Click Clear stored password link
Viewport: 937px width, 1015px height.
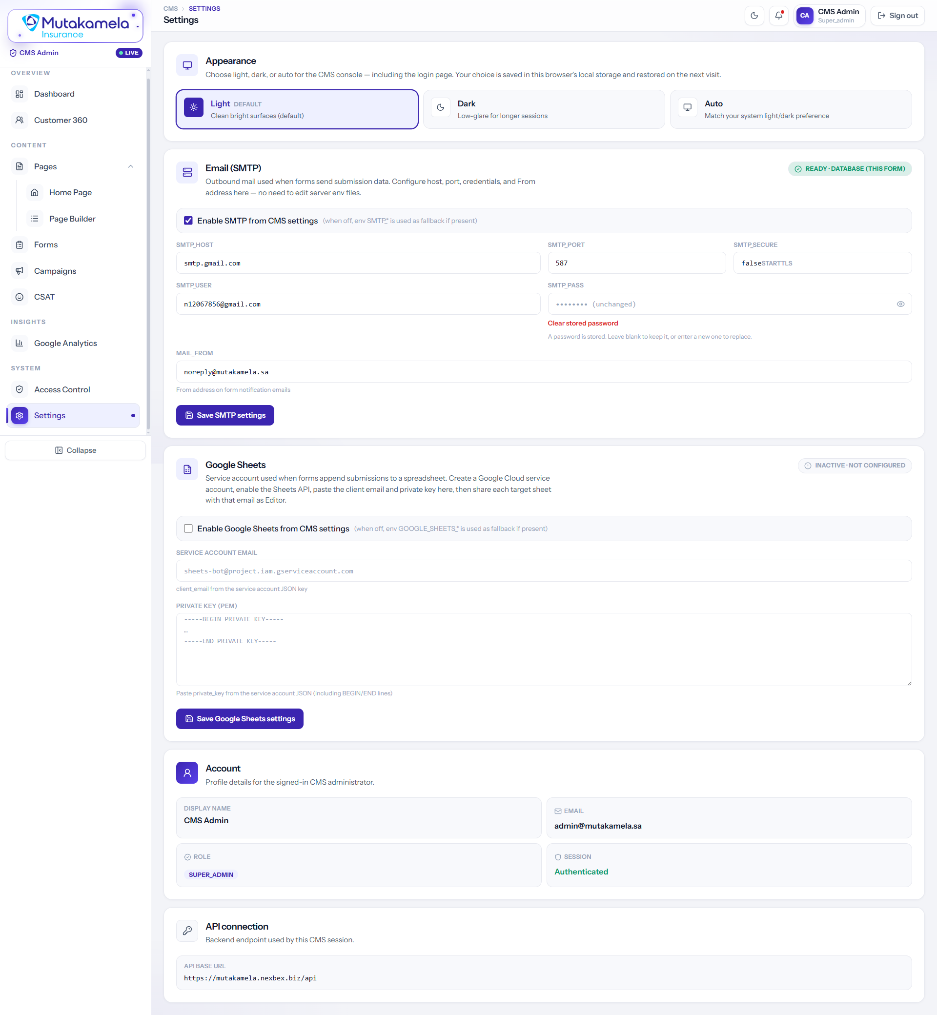coord(583,323)
